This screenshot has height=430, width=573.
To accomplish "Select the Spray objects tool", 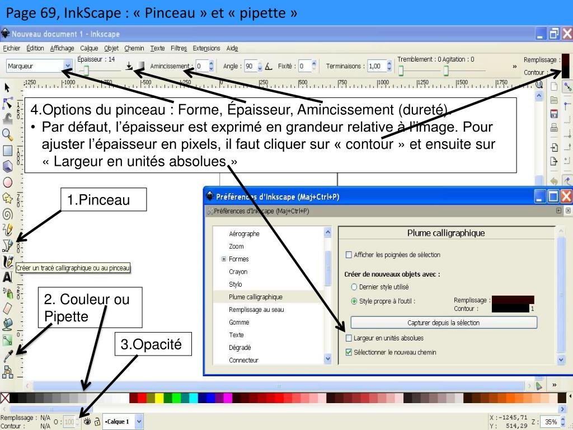I will (x=7, y=293).
